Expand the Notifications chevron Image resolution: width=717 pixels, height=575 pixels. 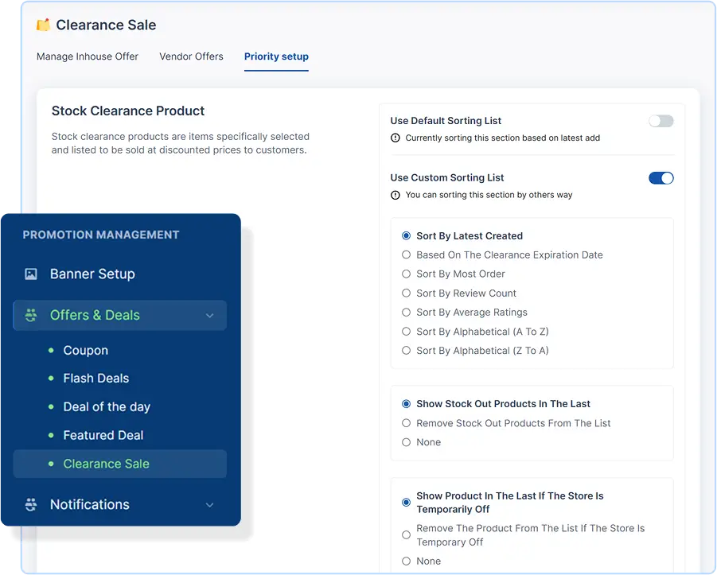(x=209, y=504)
